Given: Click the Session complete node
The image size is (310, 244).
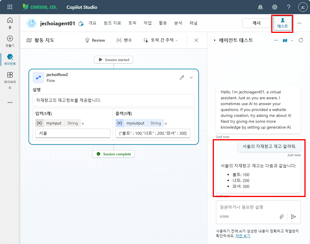Looking at the screenshot, I should [113, 154].
